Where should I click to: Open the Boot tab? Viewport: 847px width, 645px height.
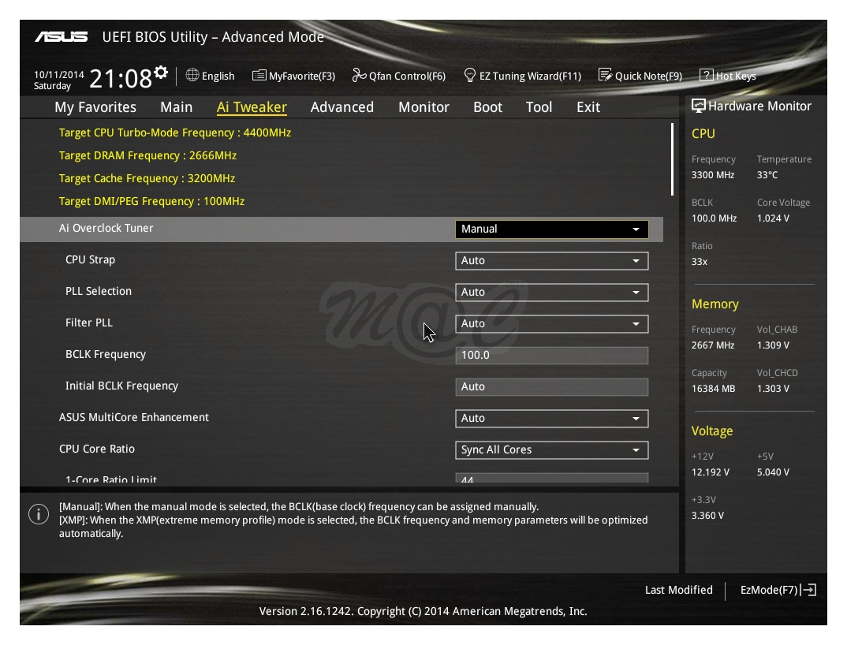click(488, 107)
